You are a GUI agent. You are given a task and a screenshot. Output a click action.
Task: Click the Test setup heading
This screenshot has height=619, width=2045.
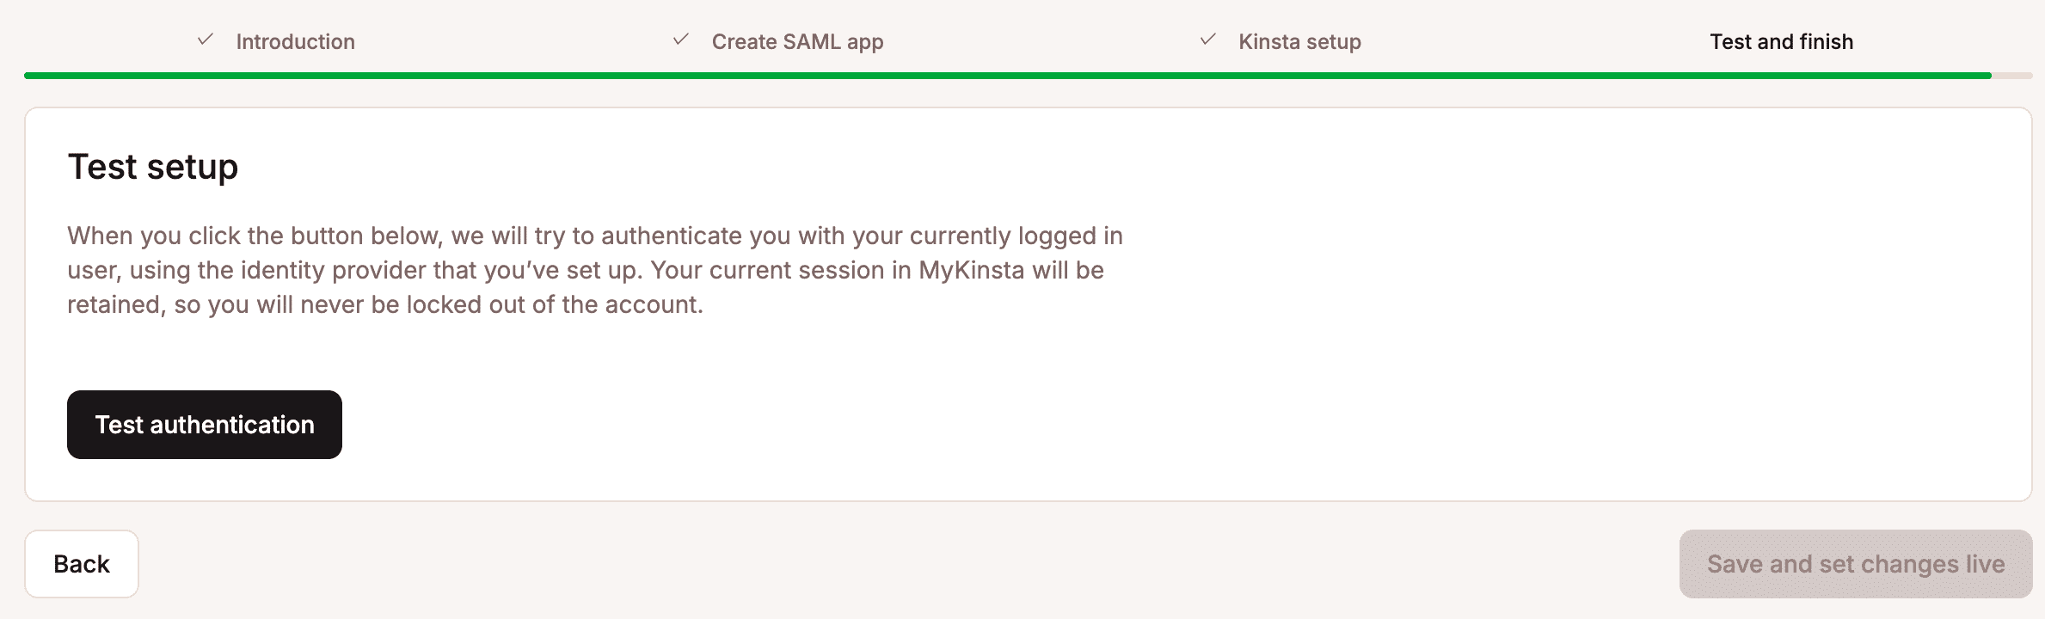[x=152, y=167]
